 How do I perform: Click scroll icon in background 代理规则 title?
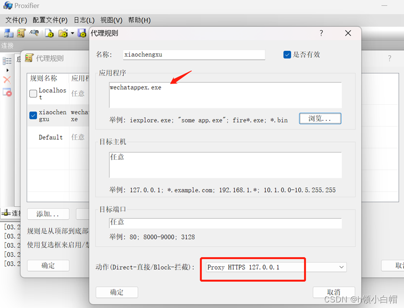click(x=29, y=58)
